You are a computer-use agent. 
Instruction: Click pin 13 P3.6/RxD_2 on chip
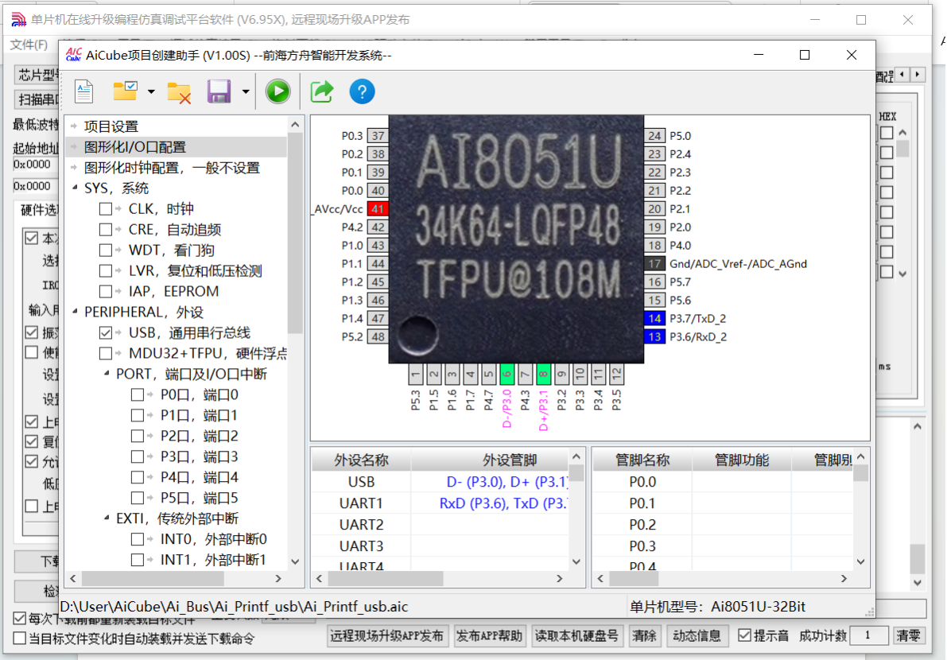(654, 336)
